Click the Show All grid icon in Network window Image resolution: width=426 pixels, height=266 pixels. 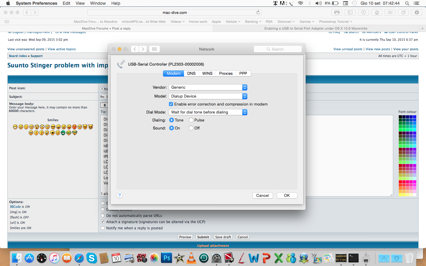(x=154, y=49)
